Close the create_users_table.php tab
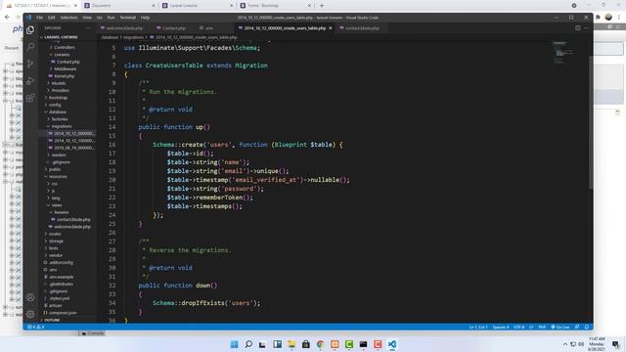Image resolution: width=626 pixels, height=352 pixels. pyautogui.click(x=331, y=28)
